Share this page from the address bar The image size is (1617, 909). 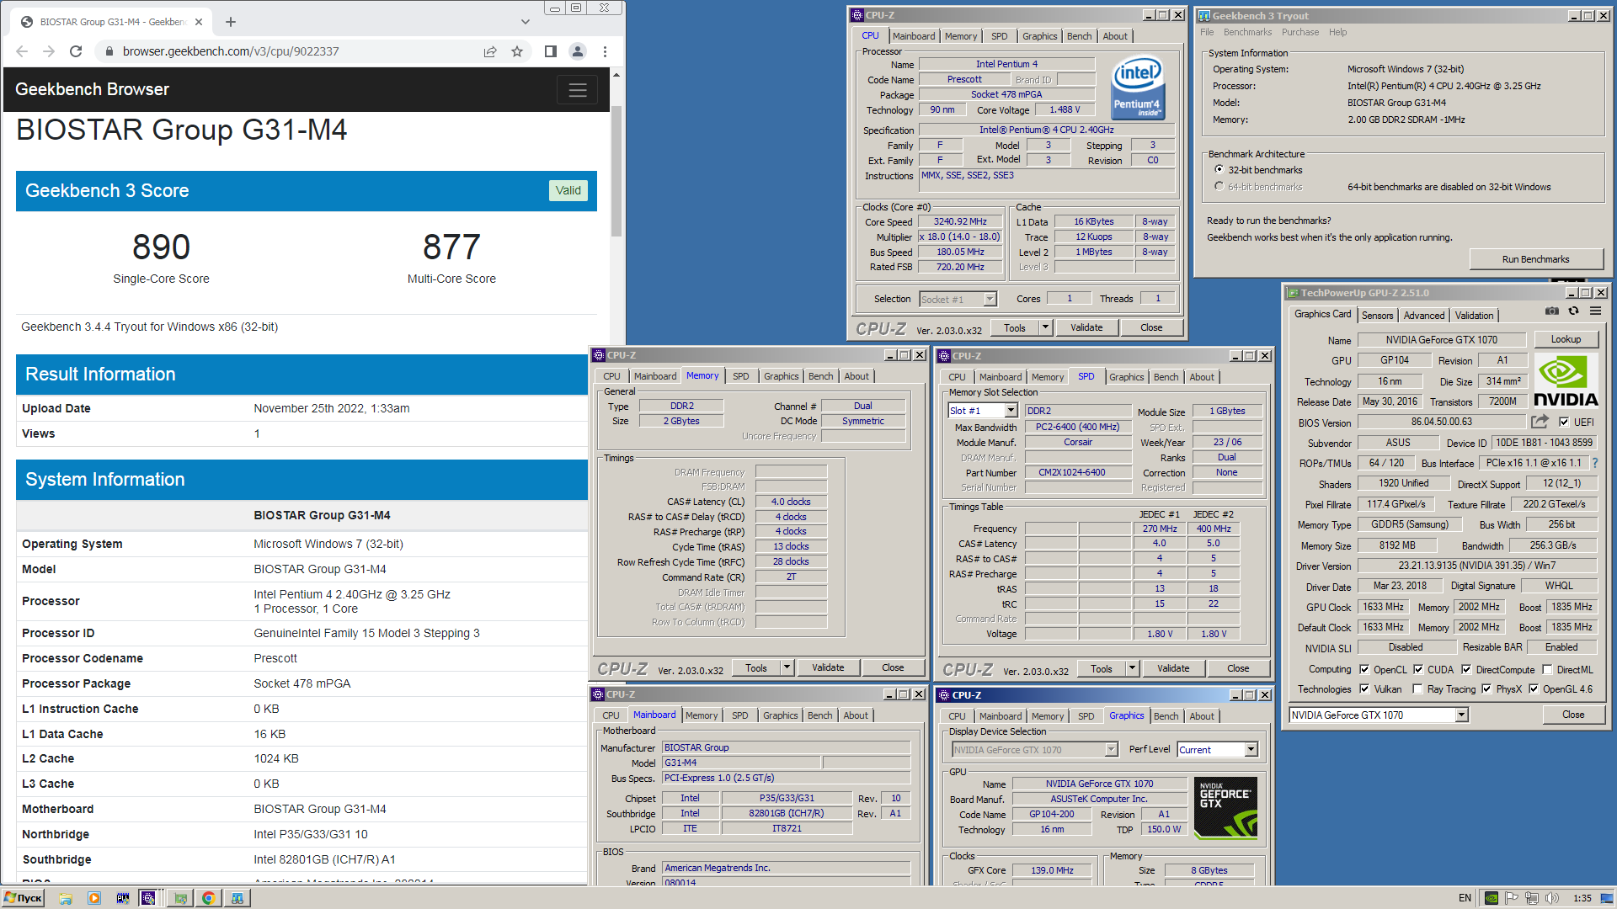pos(490,51)
